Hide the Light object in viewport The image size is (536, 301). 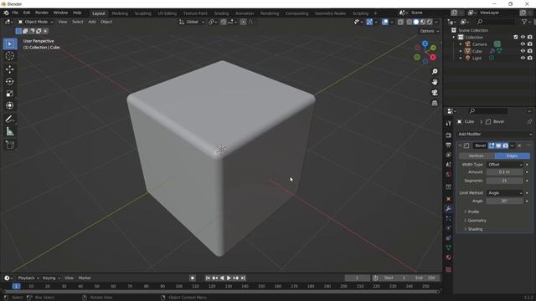[x=523, y=58]
